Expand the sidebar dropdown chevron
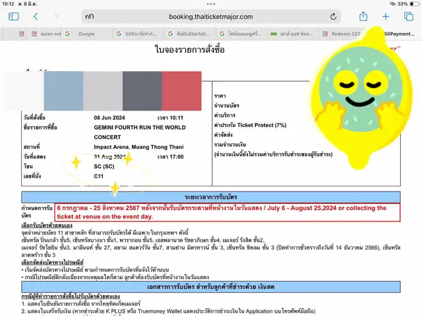The width and height of the screenshot is (422, 316). coord(23,16)
